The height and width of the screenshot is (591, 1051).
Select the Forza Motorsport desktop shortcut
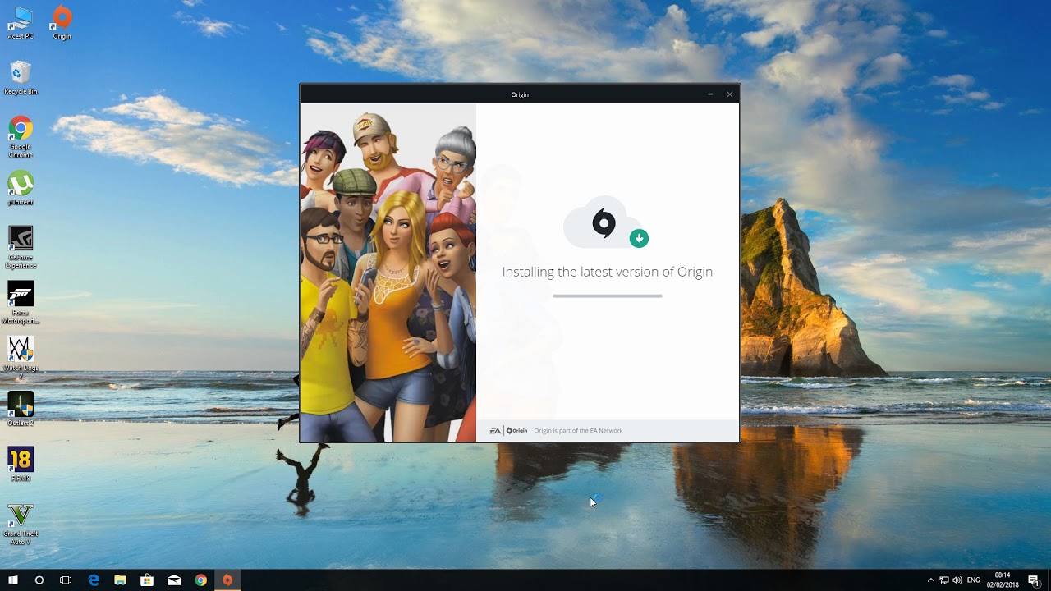21,302
